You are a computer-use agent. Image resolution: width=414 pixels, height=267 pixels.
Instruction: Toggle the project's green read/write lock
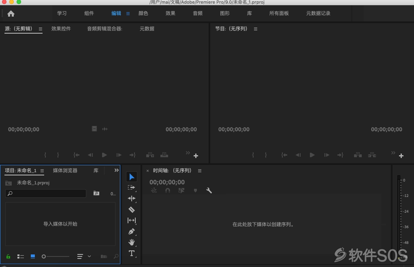8,256
